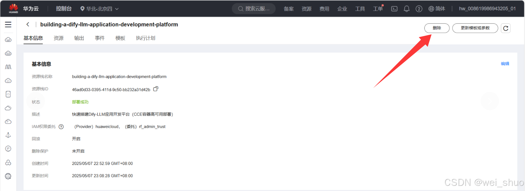Open the account menu hw_008619986943205_01
525x191 pixels.
point(487,9)
